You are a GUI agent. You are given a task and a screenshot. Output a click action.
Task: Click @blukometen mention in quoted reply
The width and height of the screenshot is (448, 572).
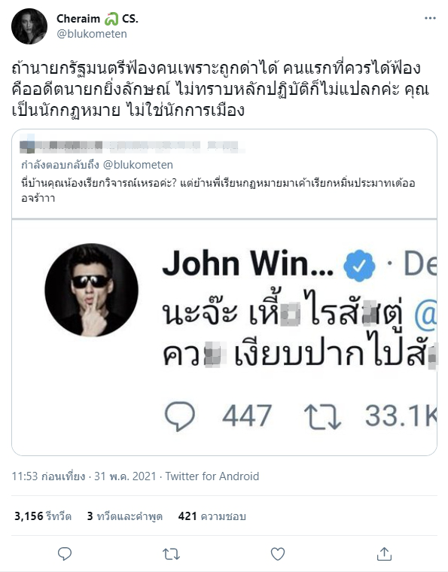click(x=138, y=165)
